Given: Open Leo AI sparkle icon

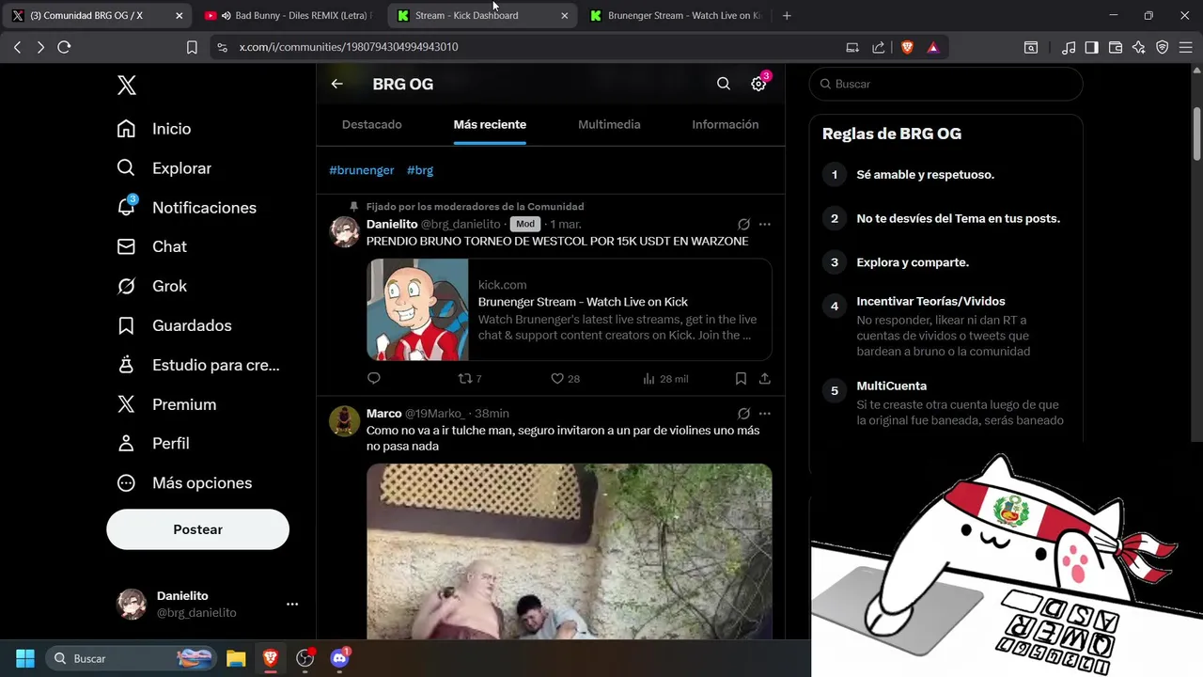Looking at the screenshot, I should [x=1138, y=47].
